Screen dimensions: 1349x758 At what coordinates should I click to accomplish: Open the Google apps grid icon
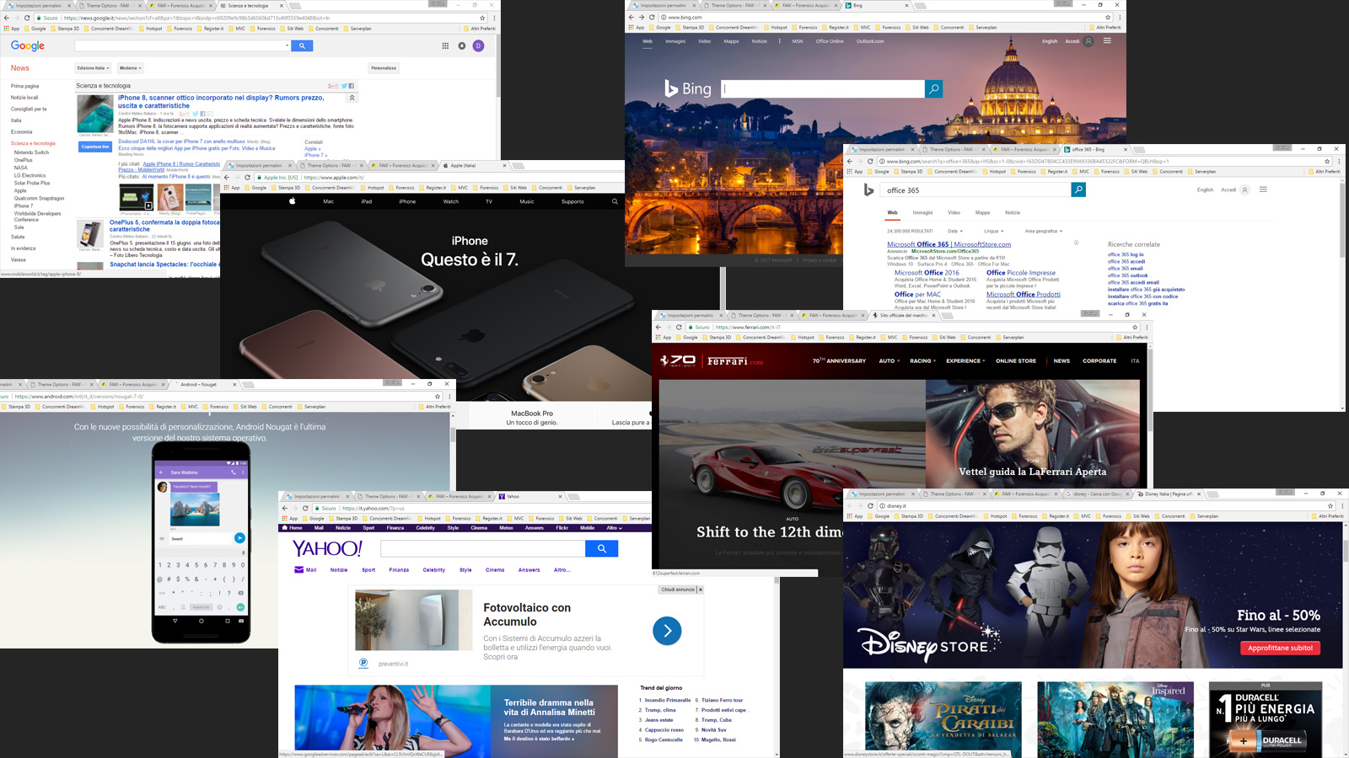[x=445, y=45]
